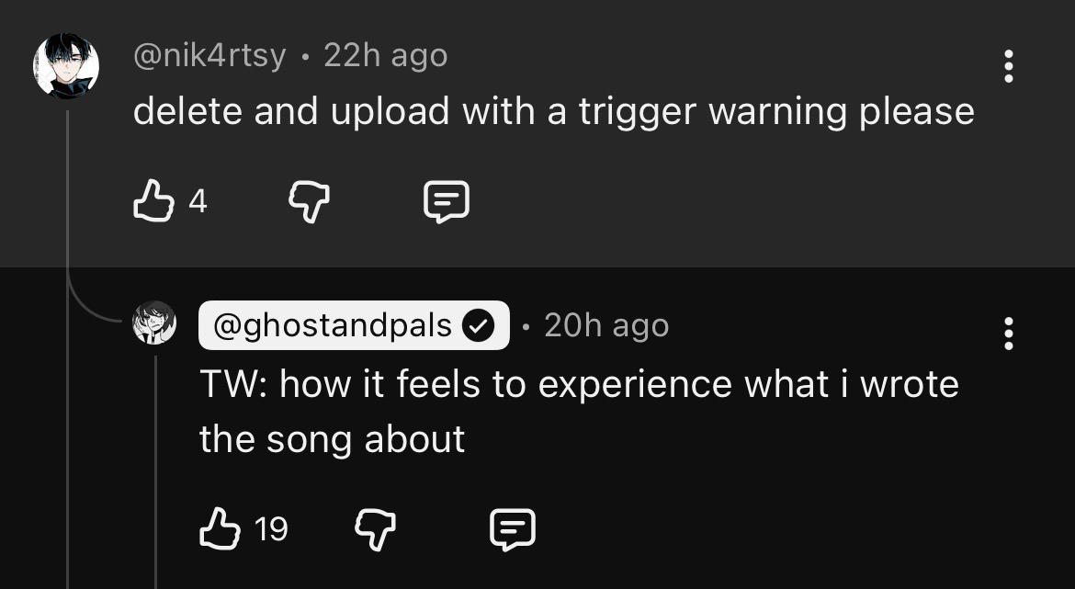Click the "22h ago" timestamp

(x=386, y=56)
